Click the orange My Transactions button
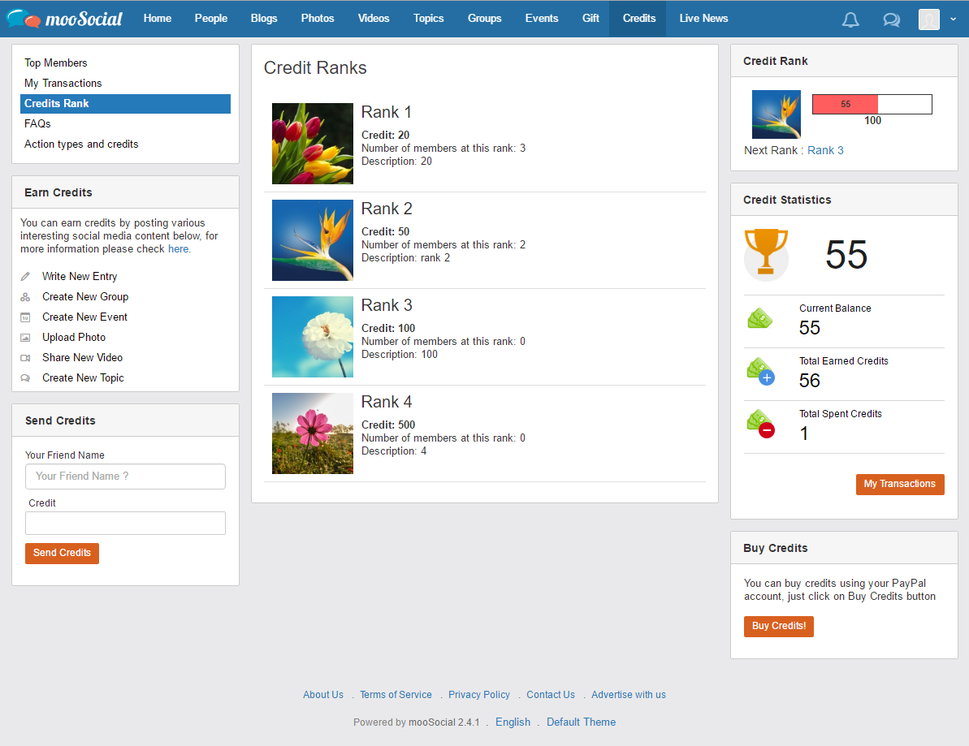This screenshot has height=746, width=969. 900,485
